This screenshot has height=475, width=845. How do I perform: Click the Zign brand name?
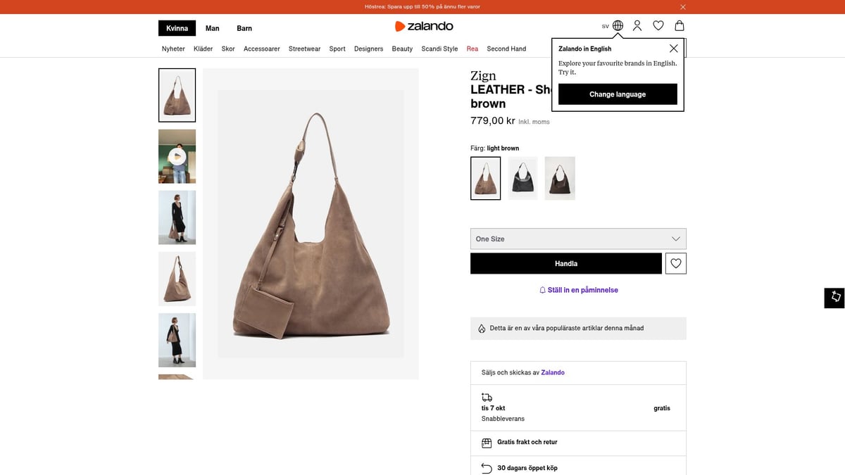point(483,75)
